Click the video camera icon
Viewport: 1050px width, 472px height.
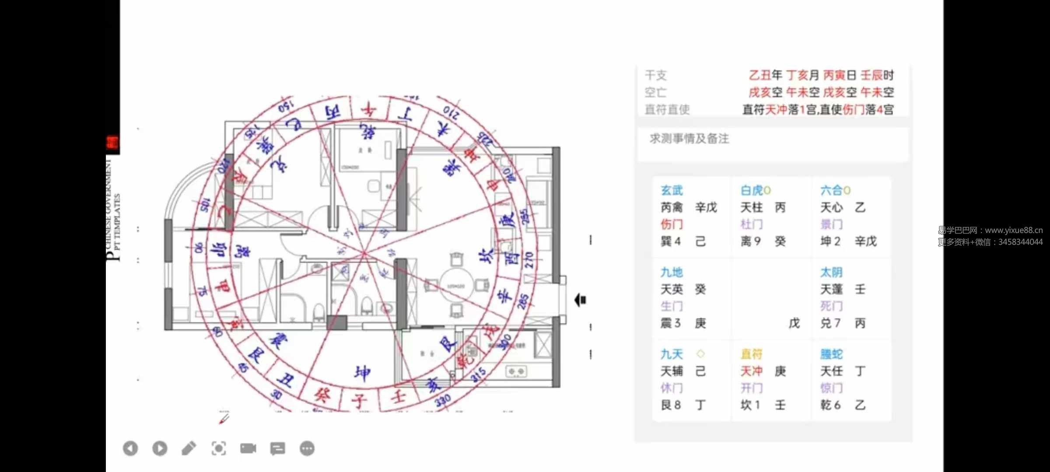click(x=248, y=448)
